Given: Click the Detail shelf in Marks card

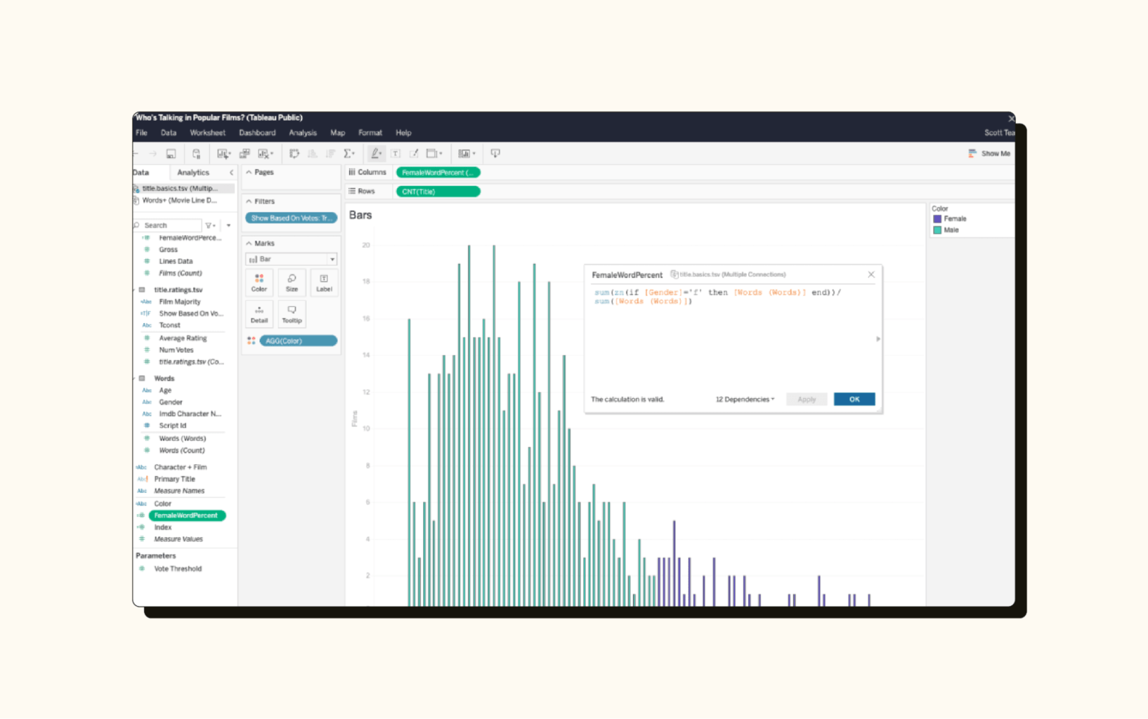Looking at the screenshot, I should click(259, 314).
